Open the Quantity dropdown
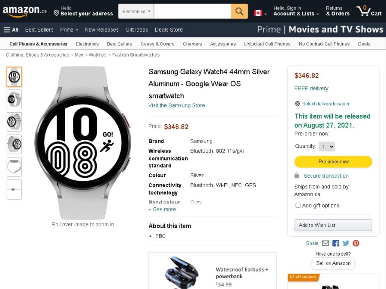This screenshot has height=289, width=386. tap(326, 146)
